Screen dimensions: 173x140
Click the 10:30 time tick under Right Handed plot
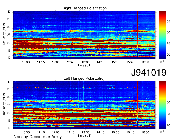26,62
